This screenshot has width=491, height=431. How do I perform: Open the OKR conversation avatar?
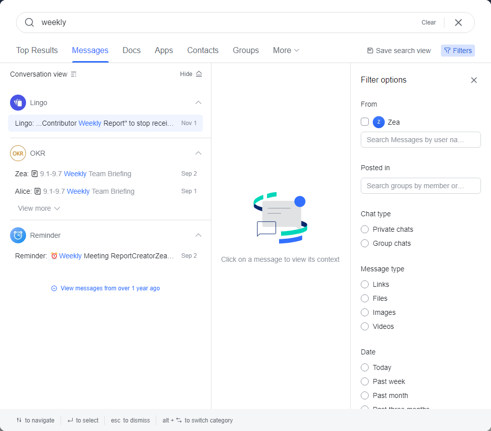tap(18, 153)
